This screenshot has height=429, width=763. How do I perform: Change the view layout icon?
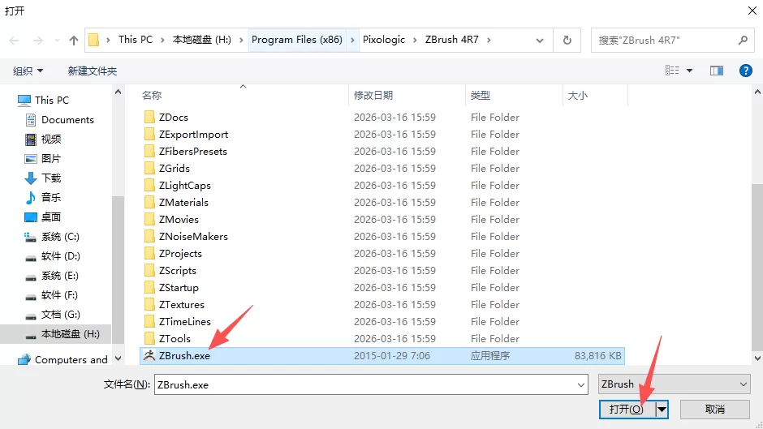672,71
